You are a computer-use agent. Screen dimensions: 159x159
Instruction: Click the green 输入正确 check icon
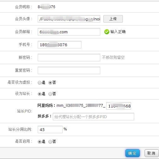tap(107, 32)
